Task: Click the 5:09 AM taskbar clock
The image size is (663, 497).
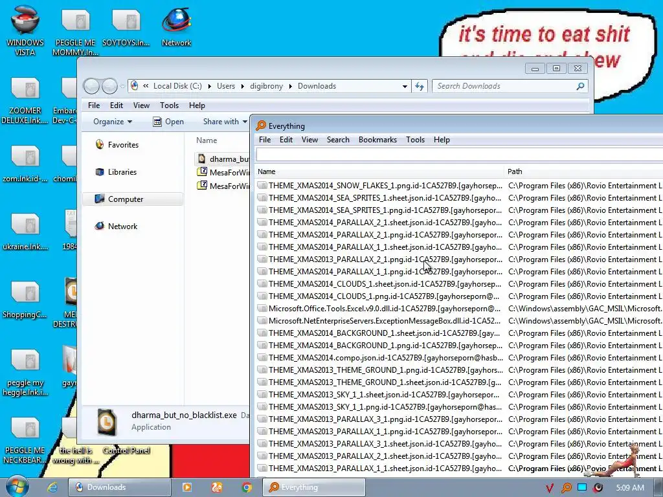Action: click(630, 488)
